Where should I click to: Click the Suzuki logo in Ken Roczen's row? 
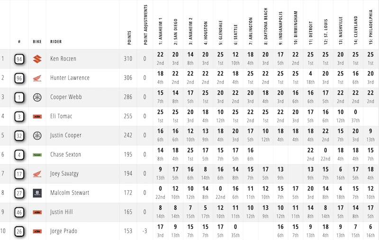point(37,59)
